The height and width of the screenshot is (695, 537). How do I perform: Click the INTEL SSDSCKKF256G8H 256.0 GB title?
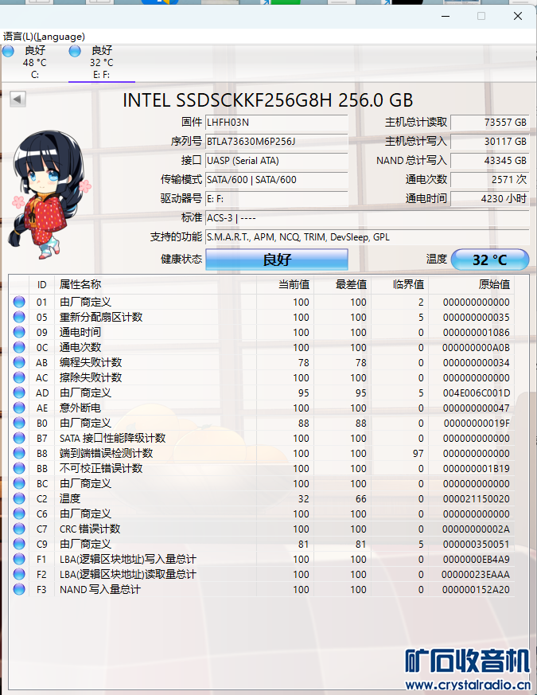tap(267, 100)
